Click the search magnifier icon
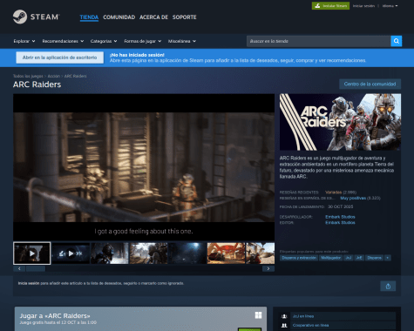The width and height of the screenshot is (414, 331). tap(397, 41)
